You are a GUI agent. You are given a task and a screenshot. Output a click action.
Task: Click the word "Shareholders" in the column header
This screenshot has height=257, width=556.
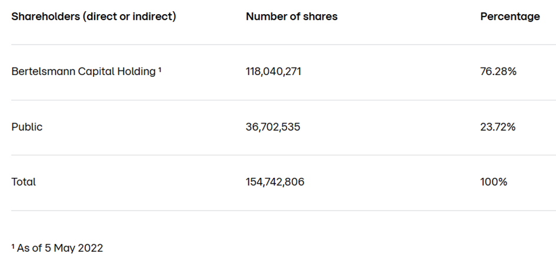tap(45, 16)
